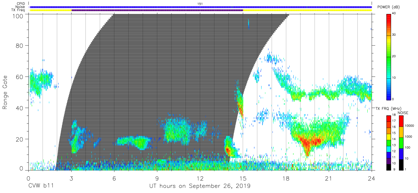Click the hour 3 tick label
This screenshot has height=193, width=418.
71,178
